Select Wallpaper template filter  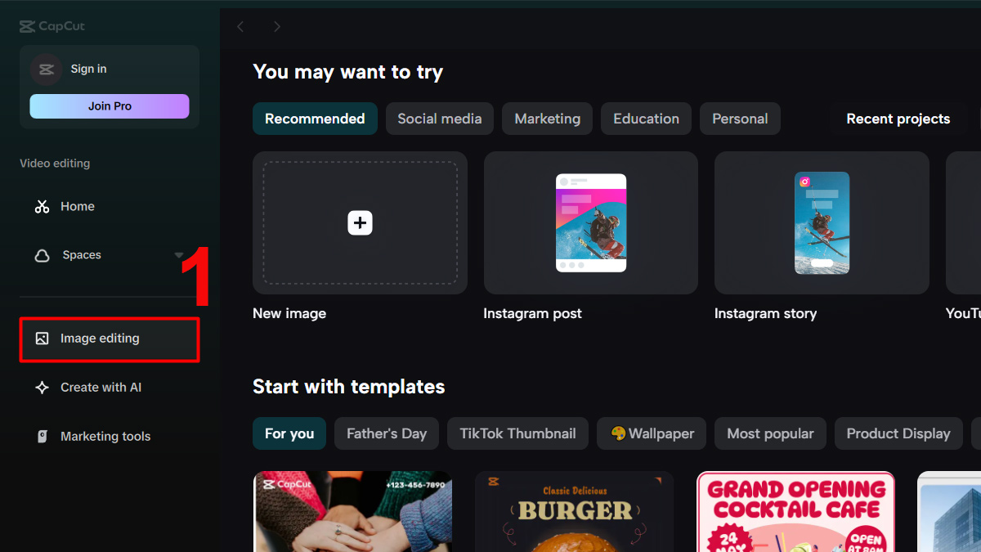click(652, 433)
